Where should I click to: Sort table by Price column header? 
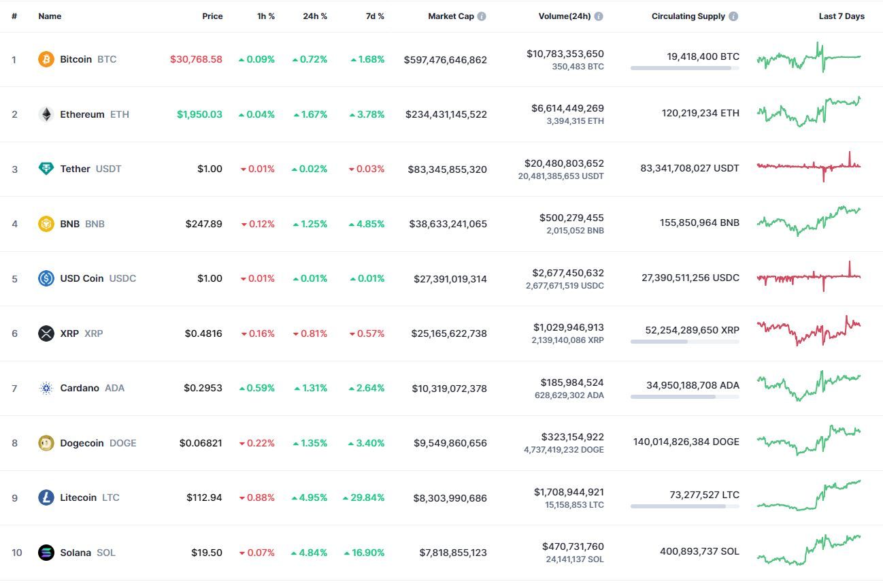point(212,16)
